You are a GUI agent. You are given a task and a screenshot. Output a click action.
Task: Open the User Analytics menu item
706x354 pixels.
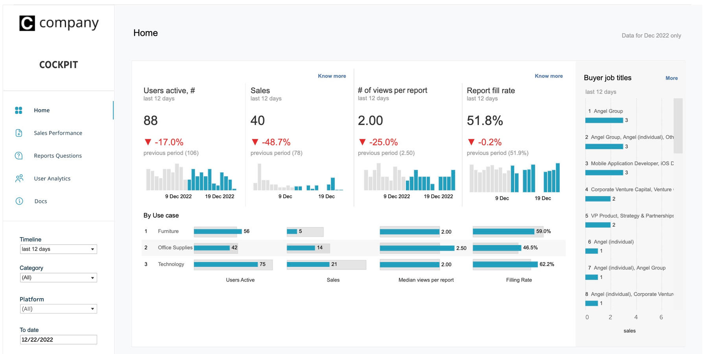point(52,179)
